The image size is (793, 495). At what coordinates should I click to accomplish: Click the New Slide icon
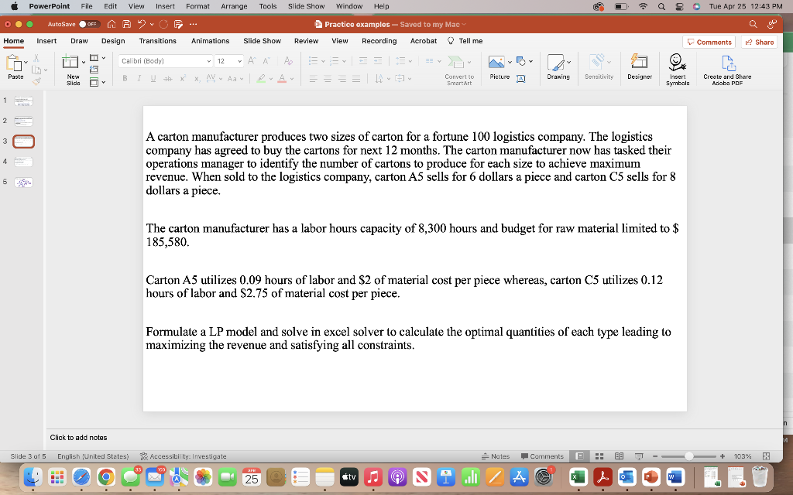point(70,62)
